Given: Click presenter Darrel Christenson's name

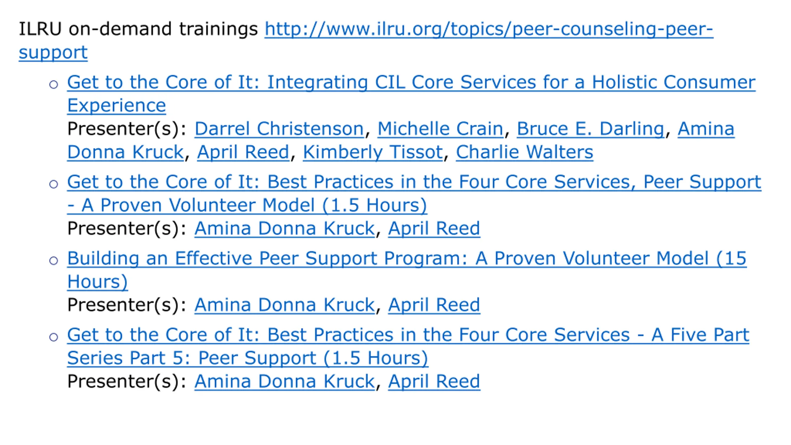Looking at the screenshot, I should (x=279, y=129).
